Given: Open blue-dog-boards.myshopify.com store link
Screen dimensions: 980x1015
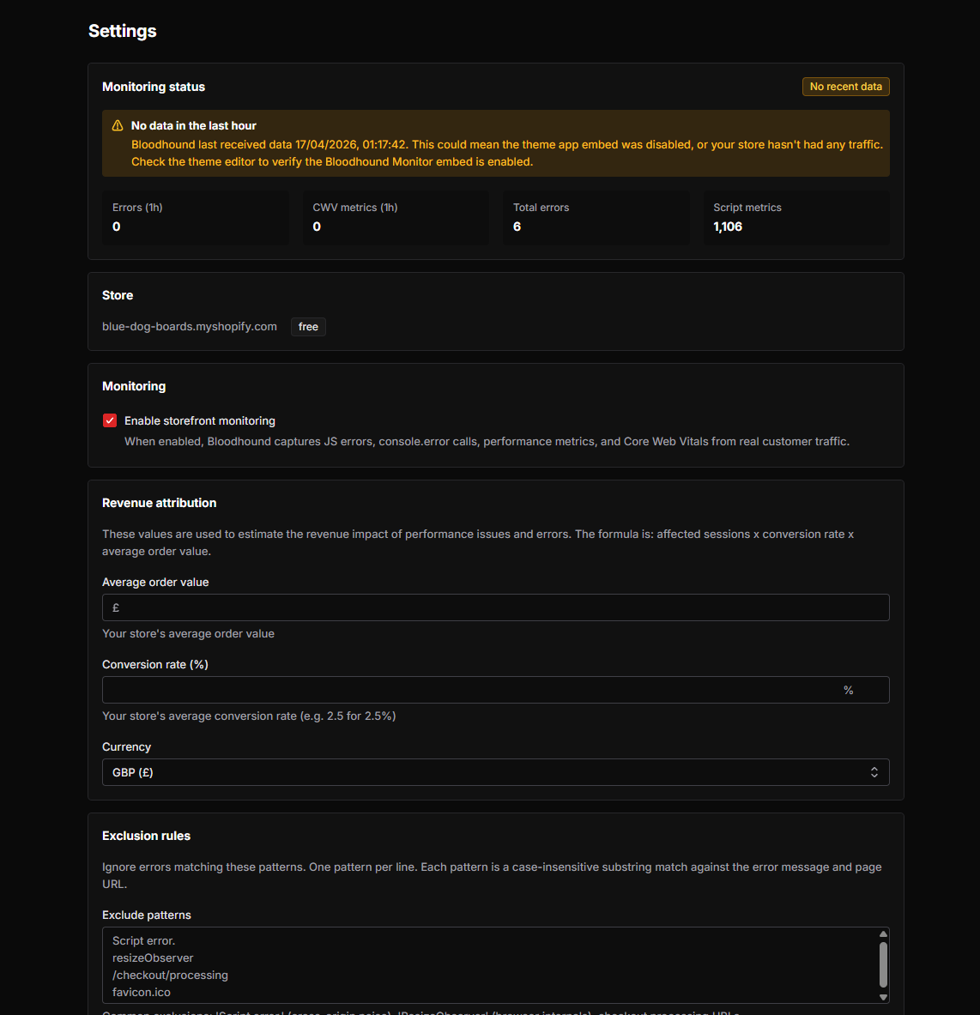Looking at the screenshot, I should point(189,326).
